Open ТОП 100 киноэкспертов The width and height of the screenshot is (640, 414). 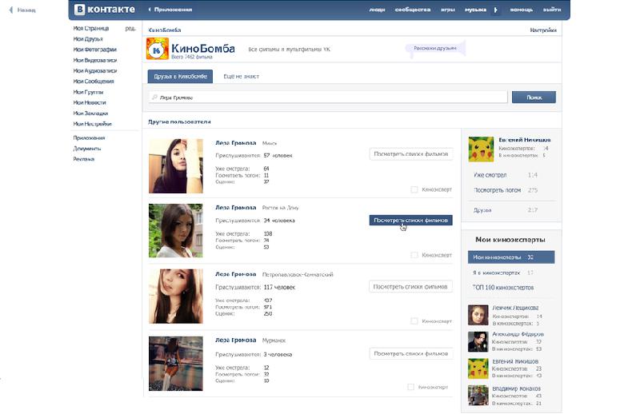[503, 288]
